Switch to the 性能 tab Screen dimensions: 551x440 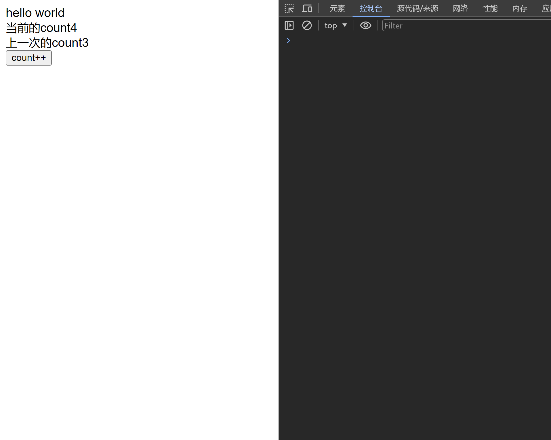coord(490,8)
